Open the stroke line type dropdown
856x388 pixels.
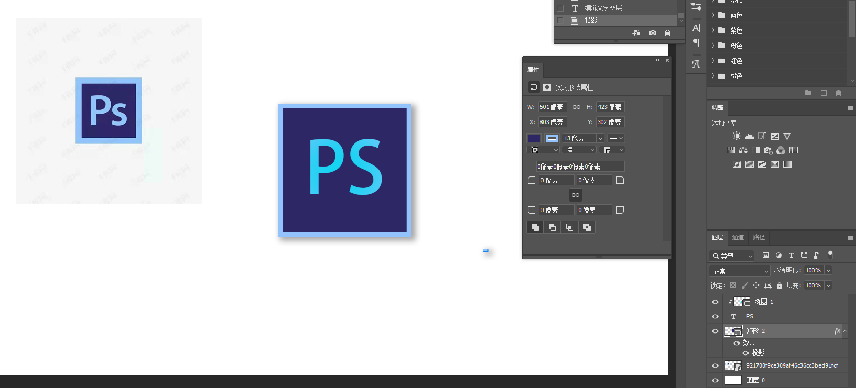[616, 138]
